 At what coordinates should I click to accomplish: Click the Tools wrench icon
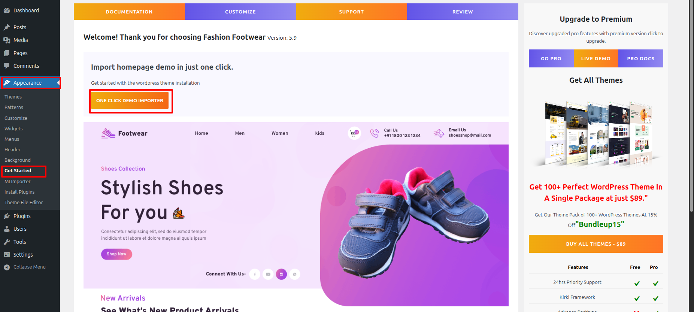[7, 242]
